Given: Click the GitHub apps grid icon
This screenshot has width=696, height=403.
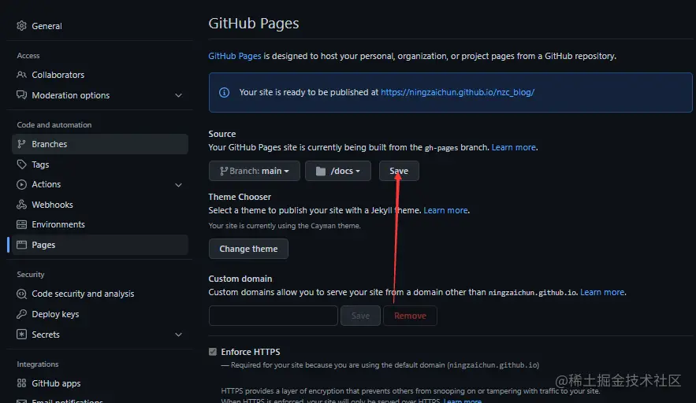Looking at the screenshot, I should [x=21, y=383].
